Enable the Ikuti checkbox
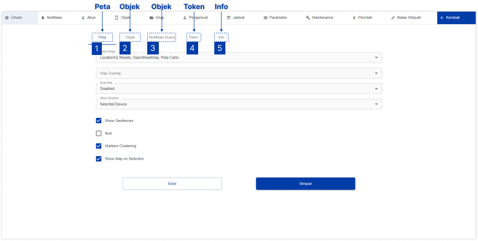478x241 pixels. [x=99, y=134]
